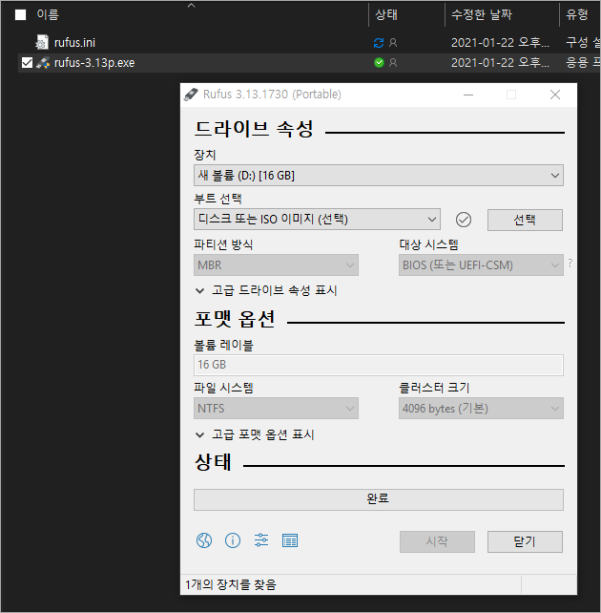Click the checksum checkmark icon beside boot selection

(x=464, y=220)
